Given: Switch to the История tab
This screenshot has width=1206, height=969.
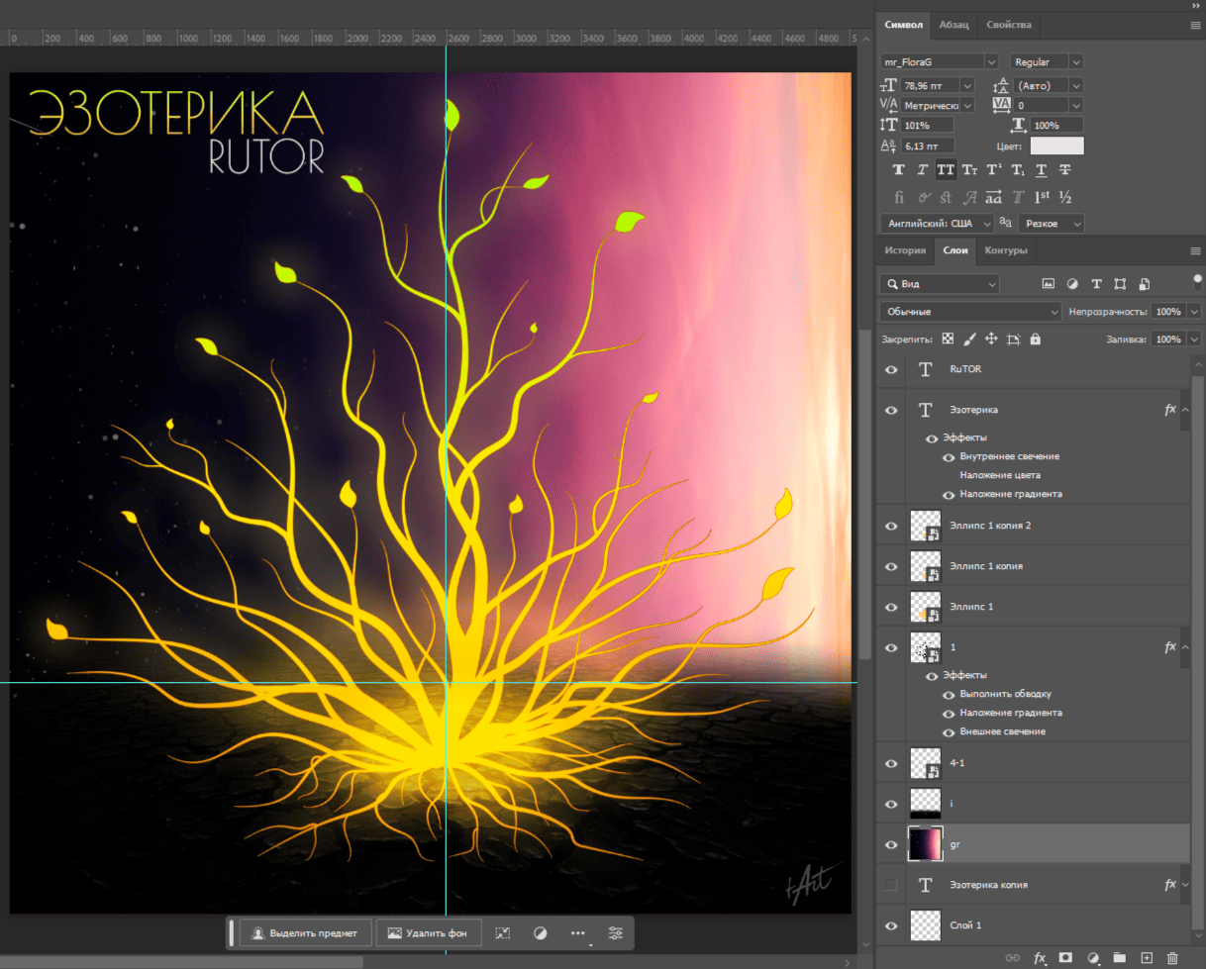Looking at the screenshot, I should [905, 251].
